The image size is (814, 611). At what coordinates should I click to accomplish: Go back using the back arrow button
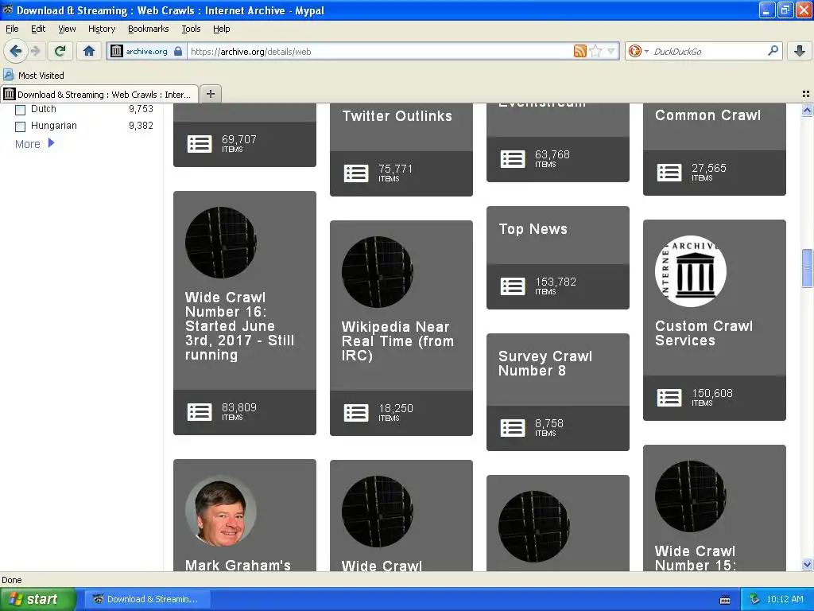(x=15, y=51)
